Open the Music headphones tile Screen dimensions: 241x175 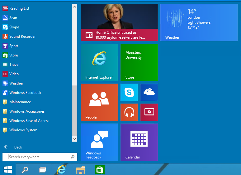(129, 112)
